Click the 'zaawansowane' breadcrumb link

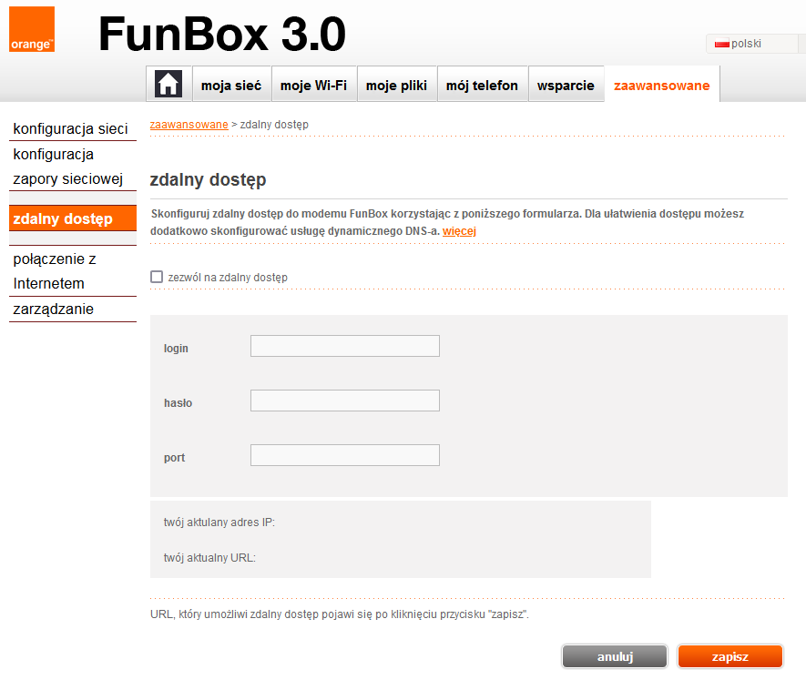tap(189, 125)
